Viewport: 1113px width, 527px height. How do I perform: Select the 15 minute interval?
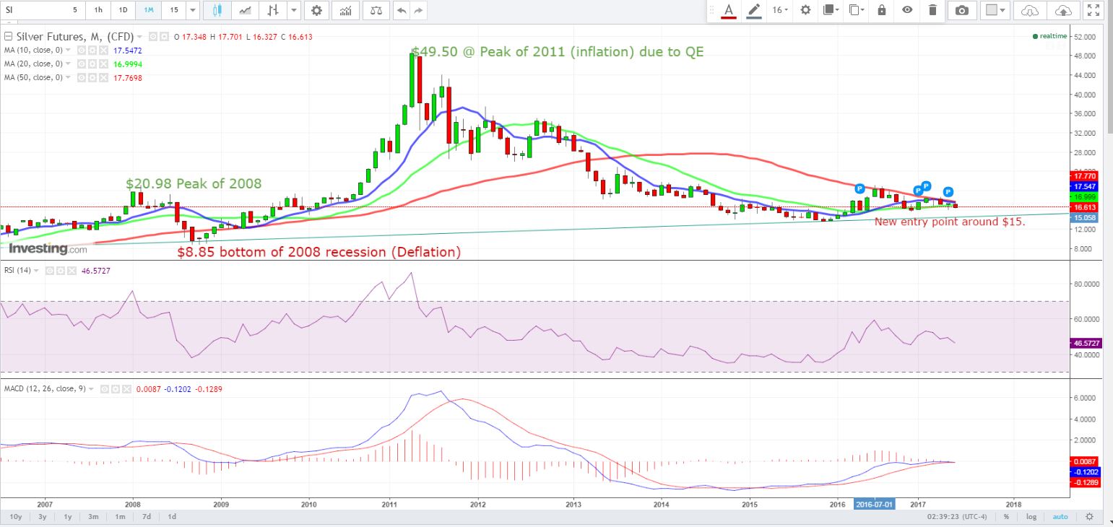click(x=173, y=10)
